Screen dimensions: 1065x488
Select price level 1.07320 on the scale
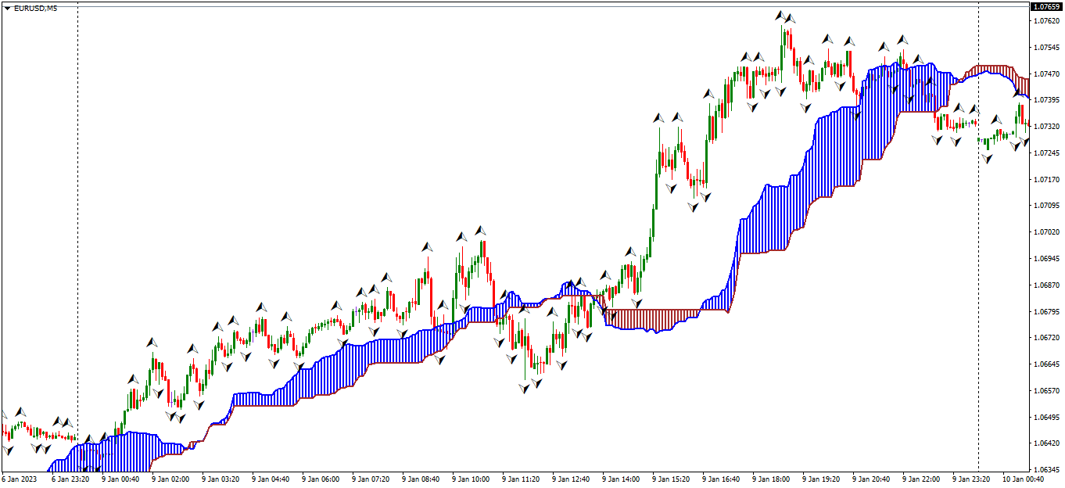click(1046, 126)
